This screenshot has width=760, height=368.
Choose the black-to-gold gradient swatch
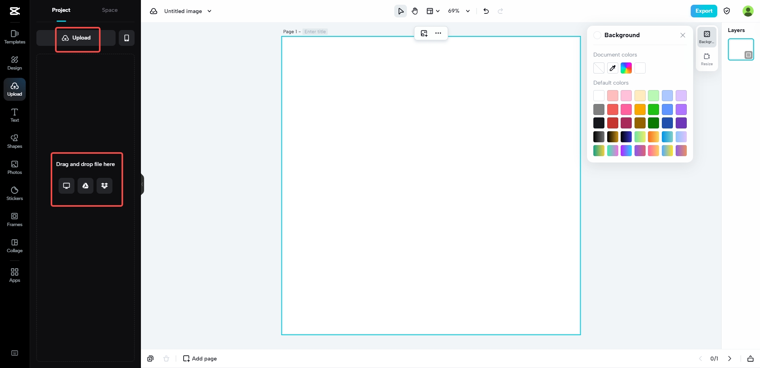(x=613, y=137)
